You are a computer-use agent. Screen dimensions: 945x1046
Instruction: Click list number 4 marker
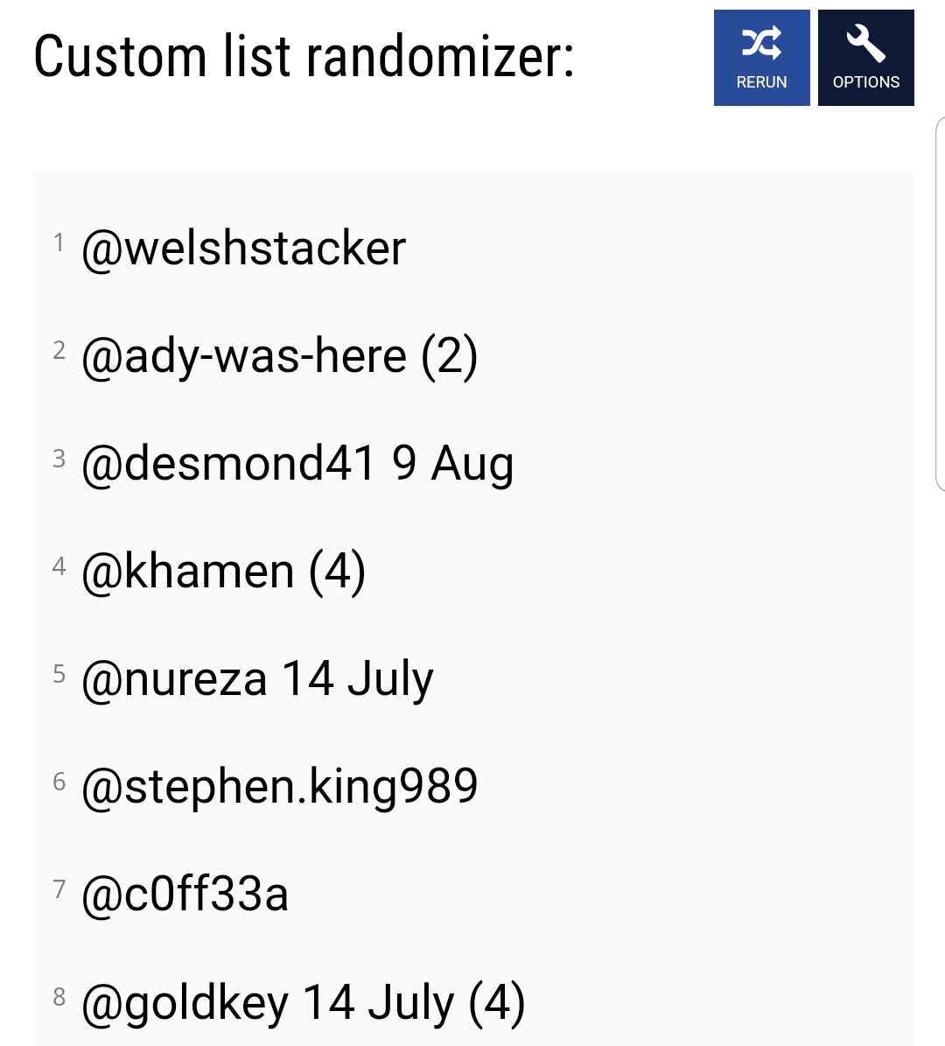tap(59, 566)
